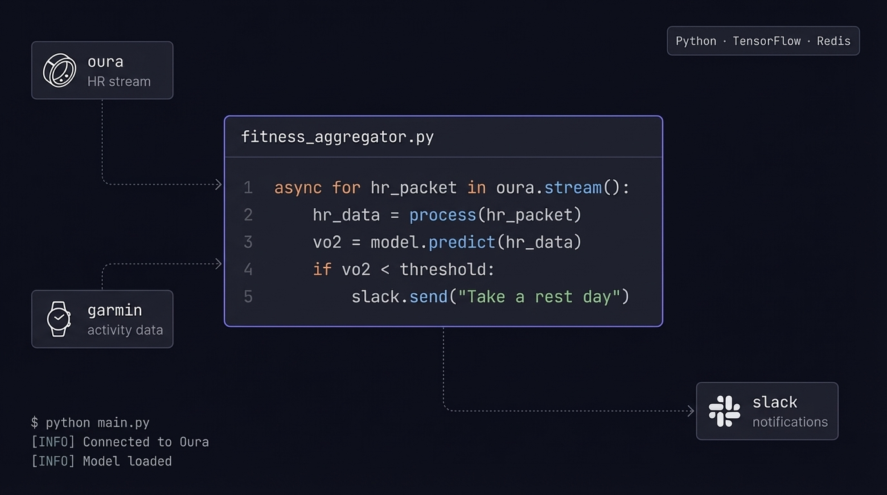Open Slack via its logo icon
Image resolution: width=887 pixels, height=495 pixels.
click(724, 410)
